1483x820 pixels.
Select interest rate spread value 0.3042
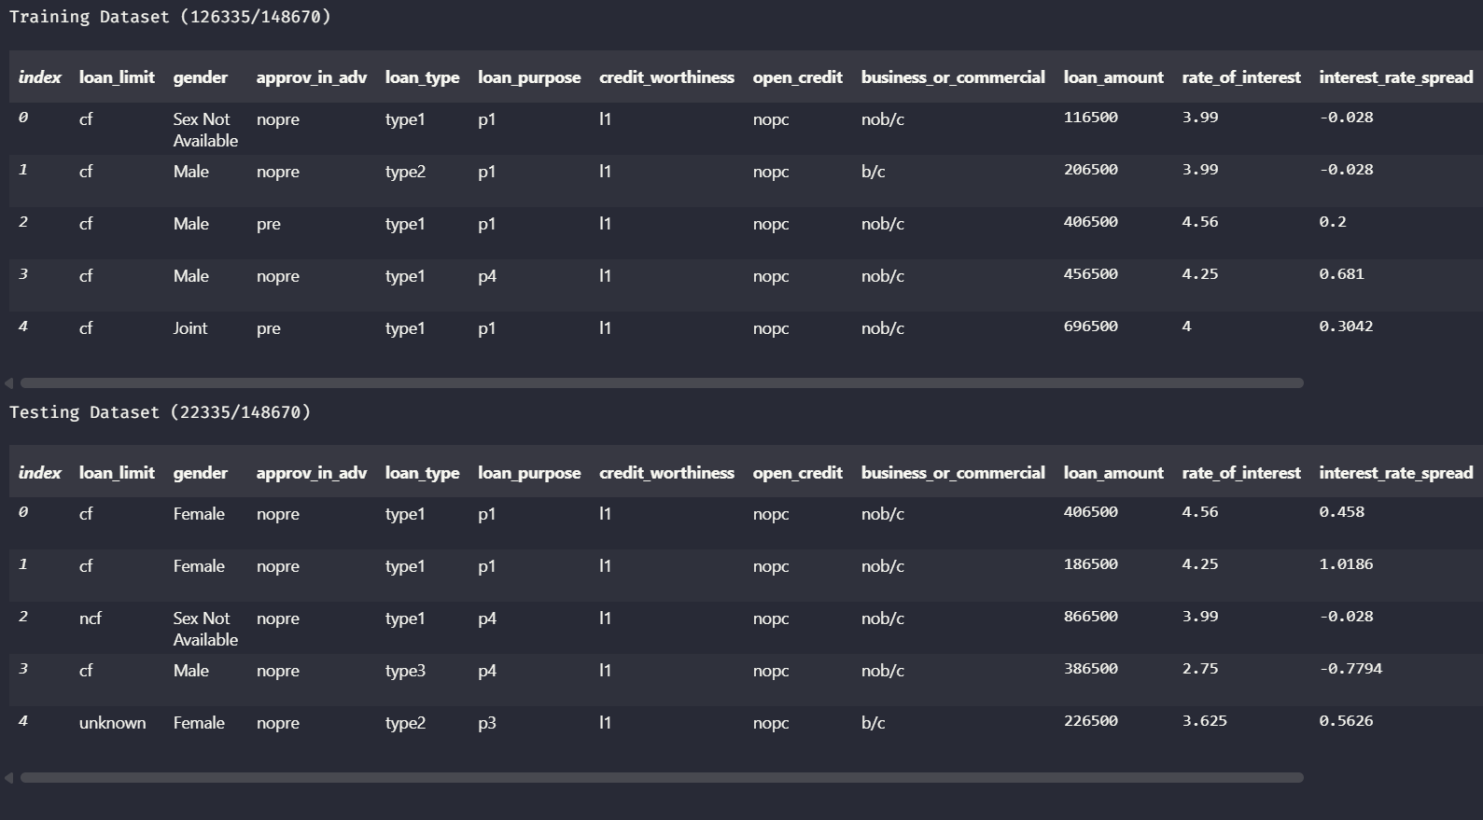[1346, 327]
